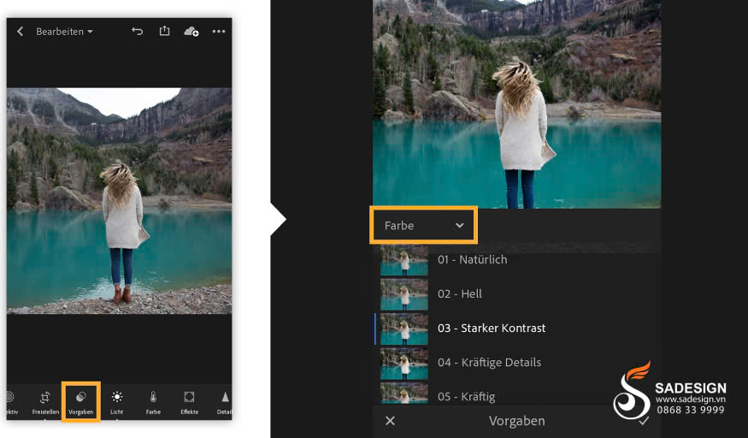
Task: Select the Freistellen crop tool
Action: [x=45, y=402]
